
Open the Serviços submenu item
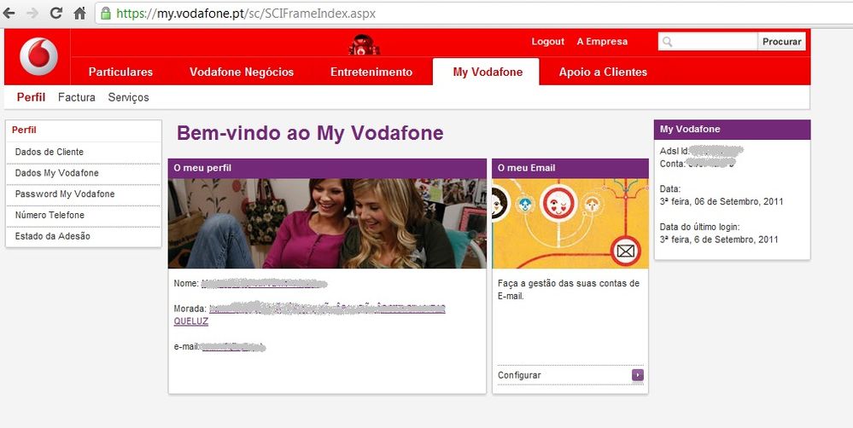tap(128, 98)
